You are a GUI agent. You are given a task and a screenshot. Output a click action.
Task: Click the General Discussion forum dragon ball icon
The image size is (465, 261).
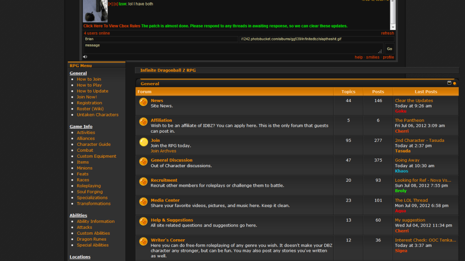click(144, 161)
